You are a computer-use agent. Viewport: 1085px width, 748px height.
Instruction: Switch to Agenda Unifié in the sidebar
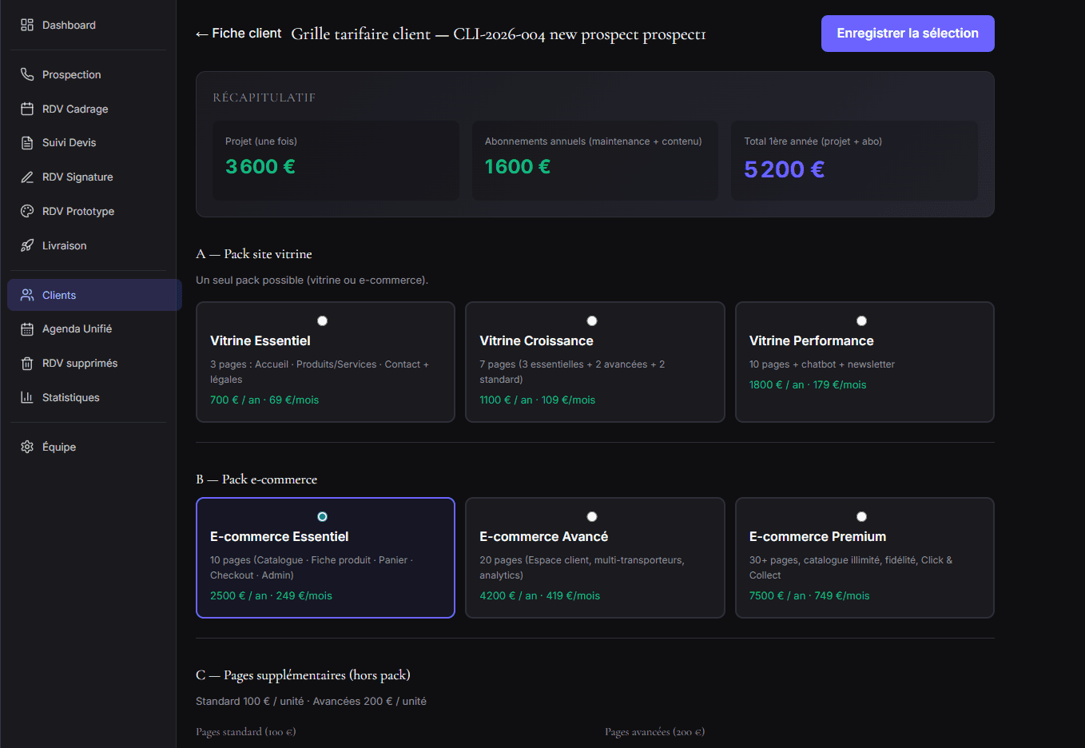(77, 328)
